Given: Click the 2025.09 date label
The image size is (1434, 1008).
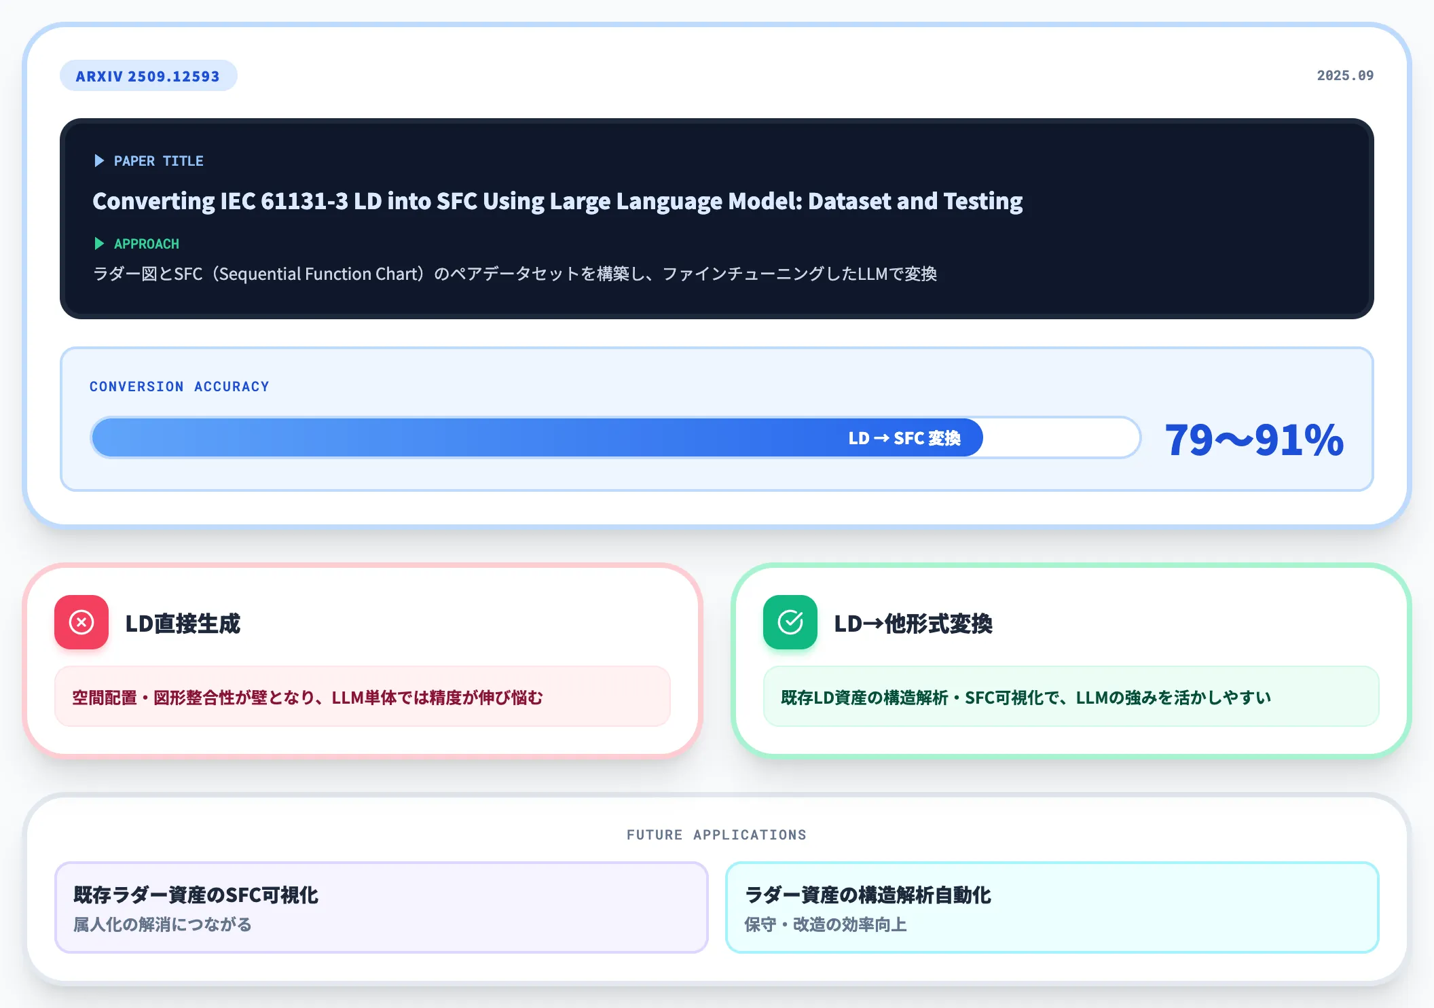Looking at the screenshot, I should pyautogui.click(x=1345, y=75).
